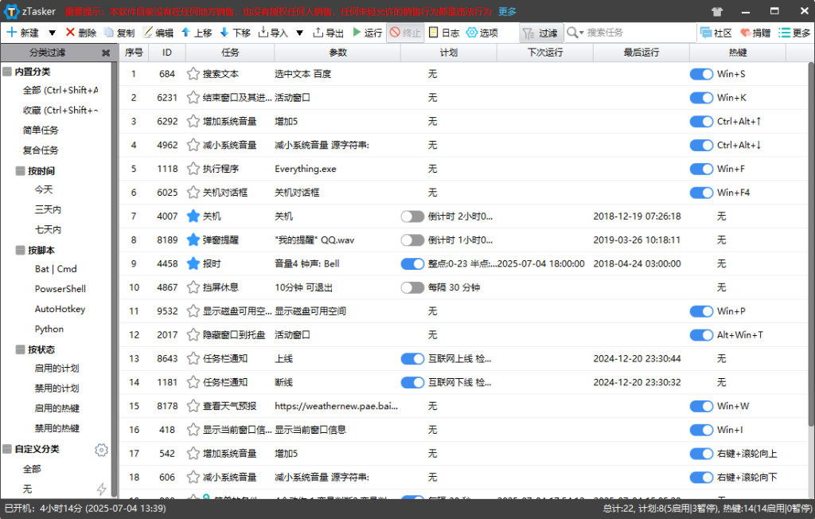Collapse the 内置分类 category group
The image size is (815, 519).
pos(7,72)
